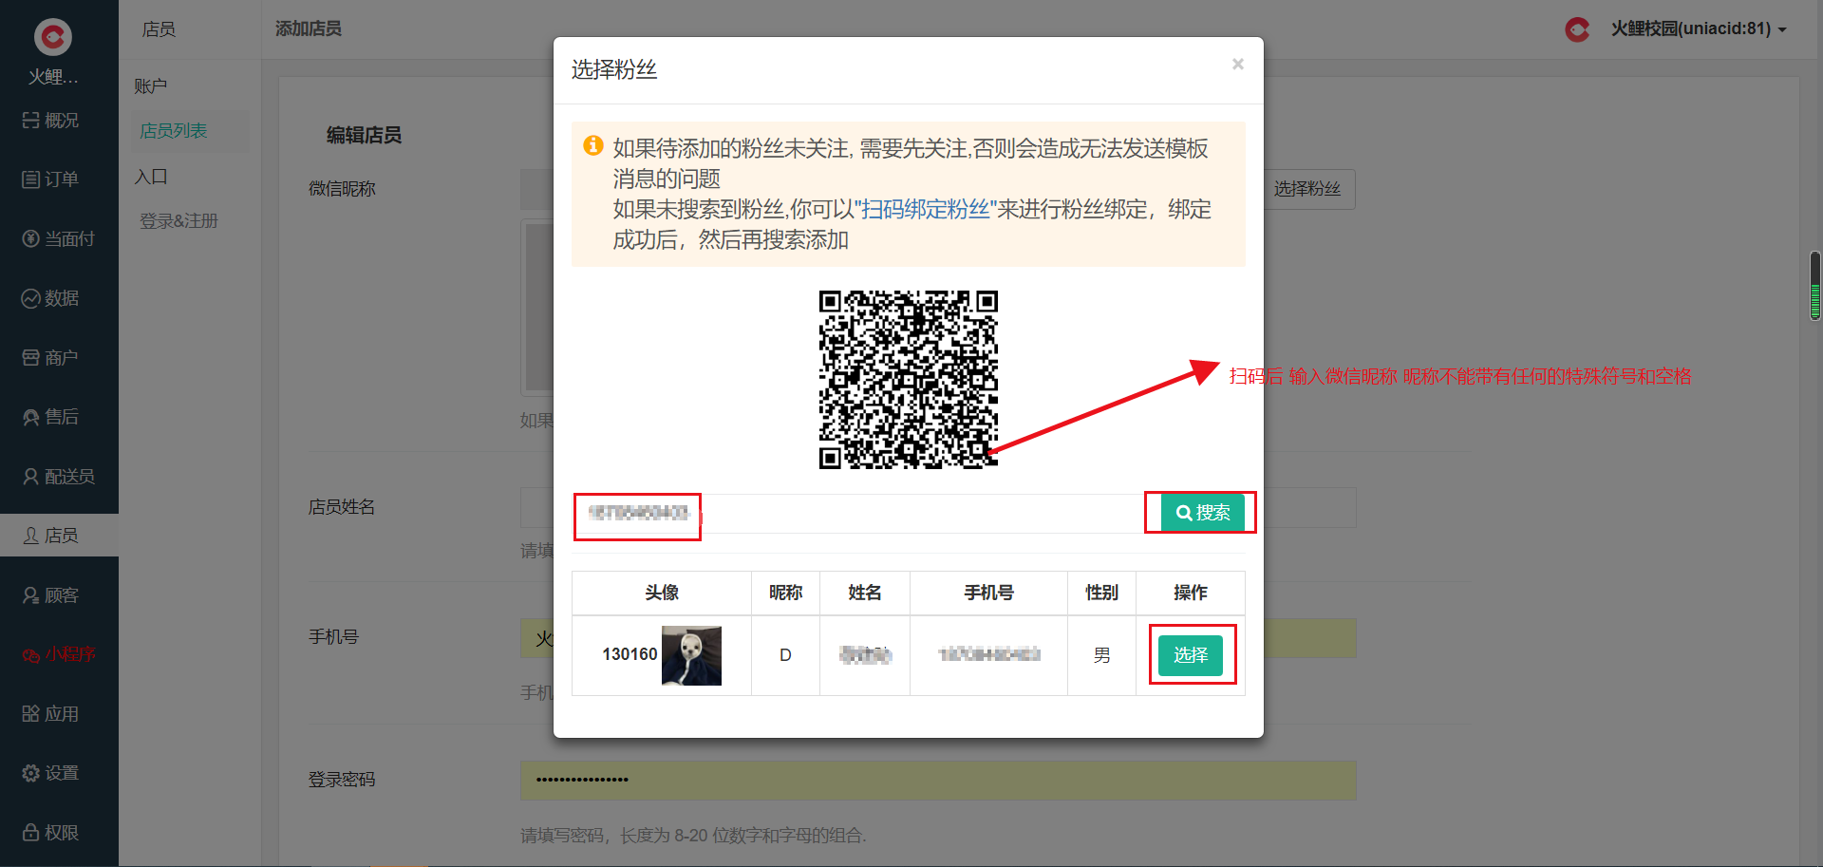This screenshot has width=1823, height=867.
Task: Click the fan avatar thumbnail
Action: point(691,655)
